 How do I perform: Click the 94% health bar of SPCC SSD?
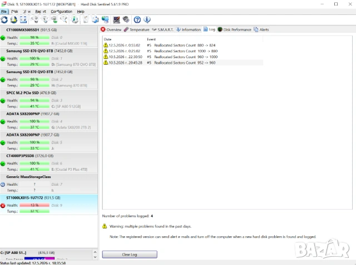(34, 100)
